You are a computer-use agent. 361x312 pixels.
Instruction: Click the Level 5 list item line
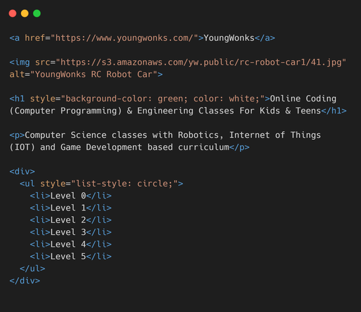click(70, 257)
